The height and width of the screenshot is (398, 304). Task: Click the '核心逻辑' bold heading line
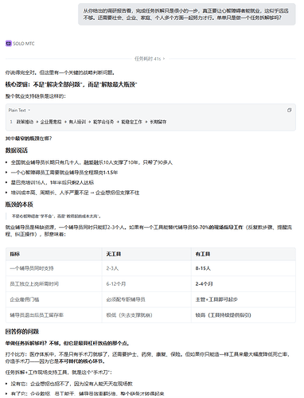[x=71, y=84]
